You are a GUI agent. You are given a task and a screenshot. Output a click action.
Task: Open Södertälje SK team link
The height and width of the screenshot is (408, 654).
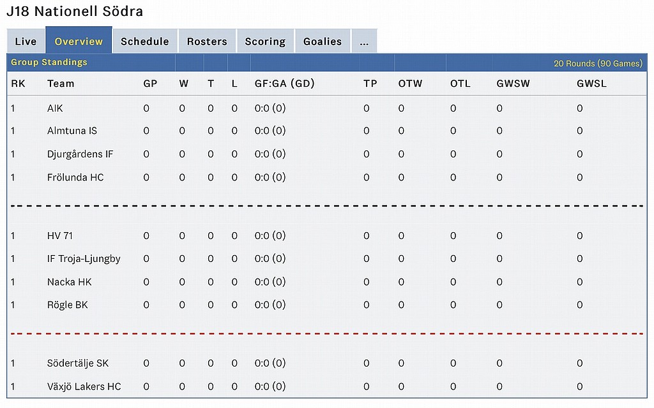click(x=78, y=363)
